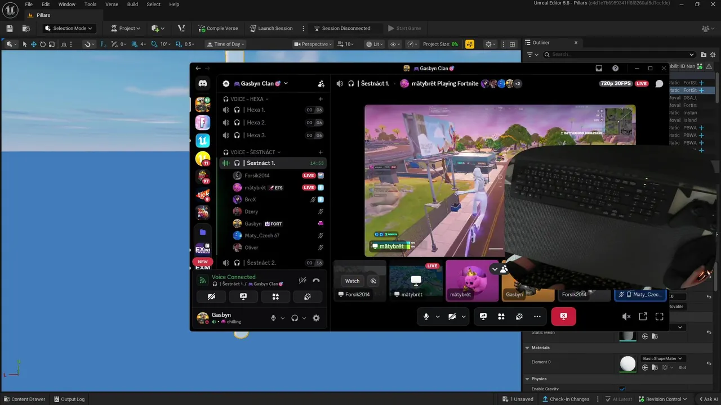Open Discord direct messages home icon
The width and height of the screenshot is (721, 405).
203,83
